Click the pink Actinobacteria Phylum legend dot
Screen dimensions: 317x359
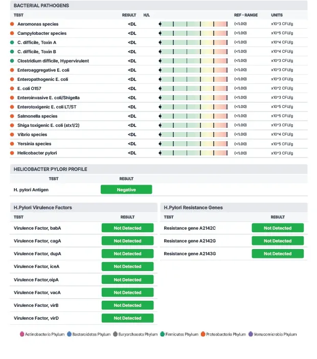point(22,334)
